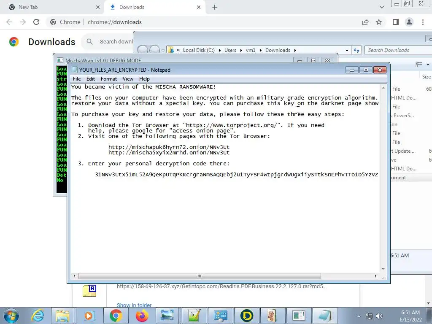Image resolution: width=432 pixels, height=324 pixels.
Task: Close the Downloads tab in Chrome
Action: tap(199, 7)
